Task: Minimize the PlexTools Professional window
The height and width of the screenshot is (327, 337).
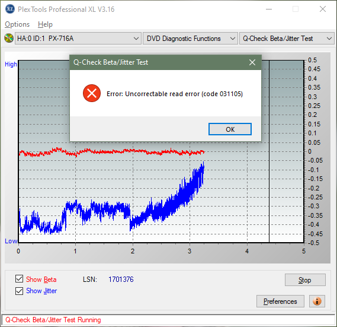Action: click(x=269, y=9)
